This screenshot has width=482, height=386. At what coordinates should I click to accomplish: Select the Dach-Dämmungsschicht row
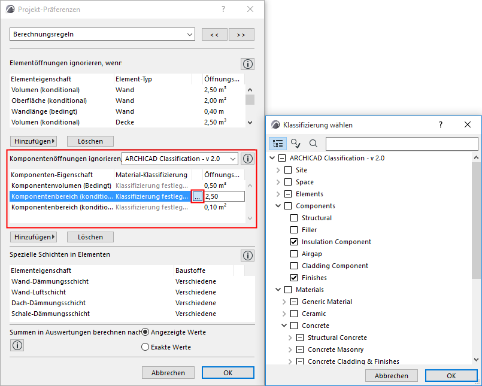(x=132, y=303)
